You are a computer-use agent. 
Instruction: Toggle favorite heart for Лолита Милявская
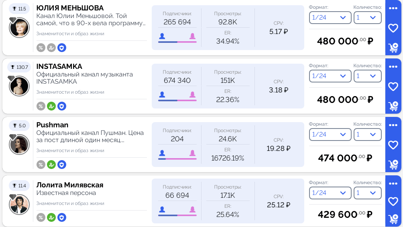click(x=393, y=201)
